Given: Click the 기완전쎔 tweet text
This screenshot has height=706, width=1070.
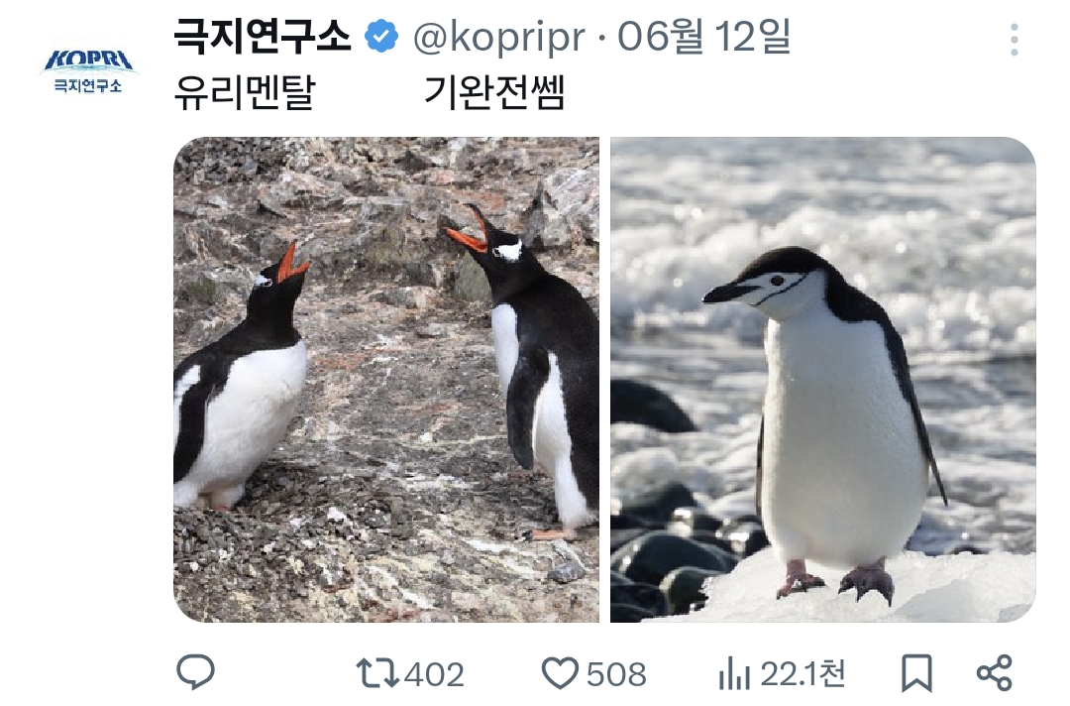Looking at the screenshot, I should pyautogui.click(x=494, y=92).
